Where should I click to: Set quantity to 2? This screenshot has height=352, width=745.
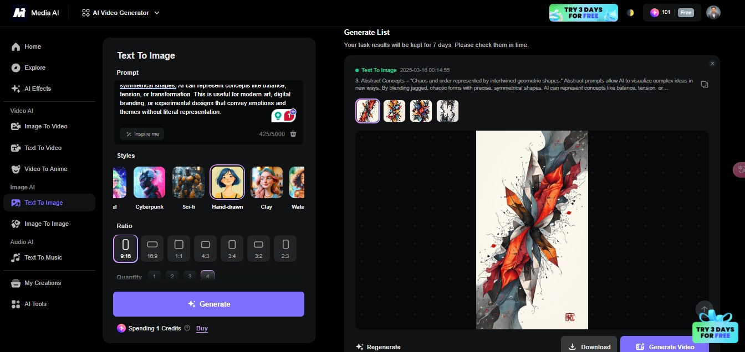pyautogui.click(x=172, y=277)
